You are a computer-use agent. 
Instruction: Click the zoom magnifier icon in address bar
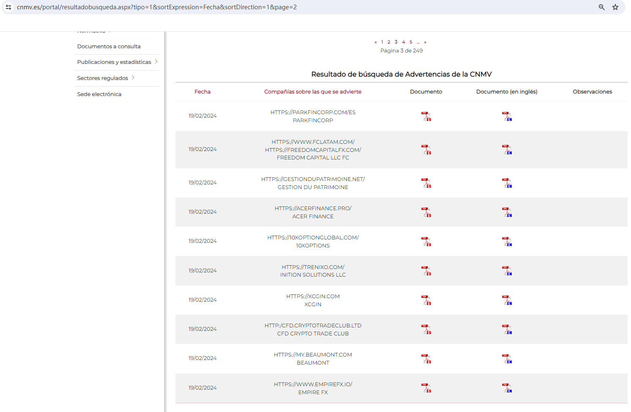(x=601, y=7)
